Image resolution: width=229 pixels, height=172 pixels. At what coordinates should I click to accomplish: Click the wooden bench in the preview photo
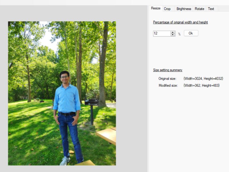(106, 135)
